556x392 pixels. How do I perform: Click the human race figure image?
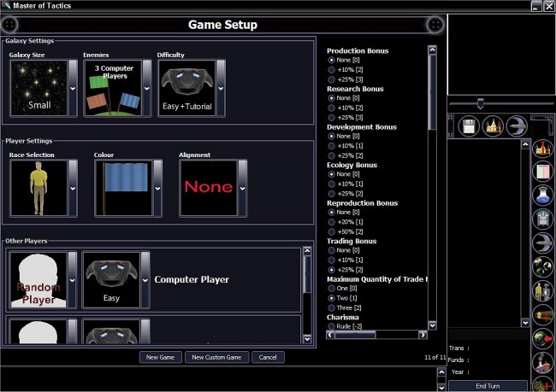(39, 188)
